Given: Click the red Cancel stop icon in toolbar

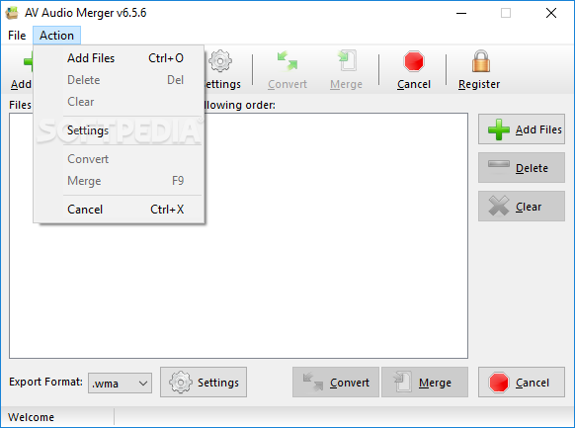Looking at the screenshot, I should click(414, 61).
